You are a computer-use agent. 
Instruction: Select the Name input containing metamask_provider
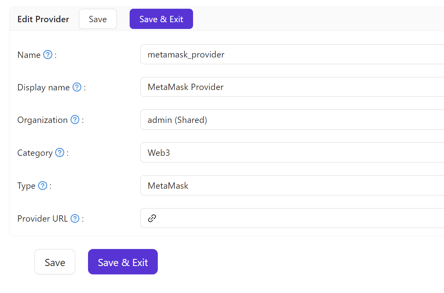pos(277,54)
